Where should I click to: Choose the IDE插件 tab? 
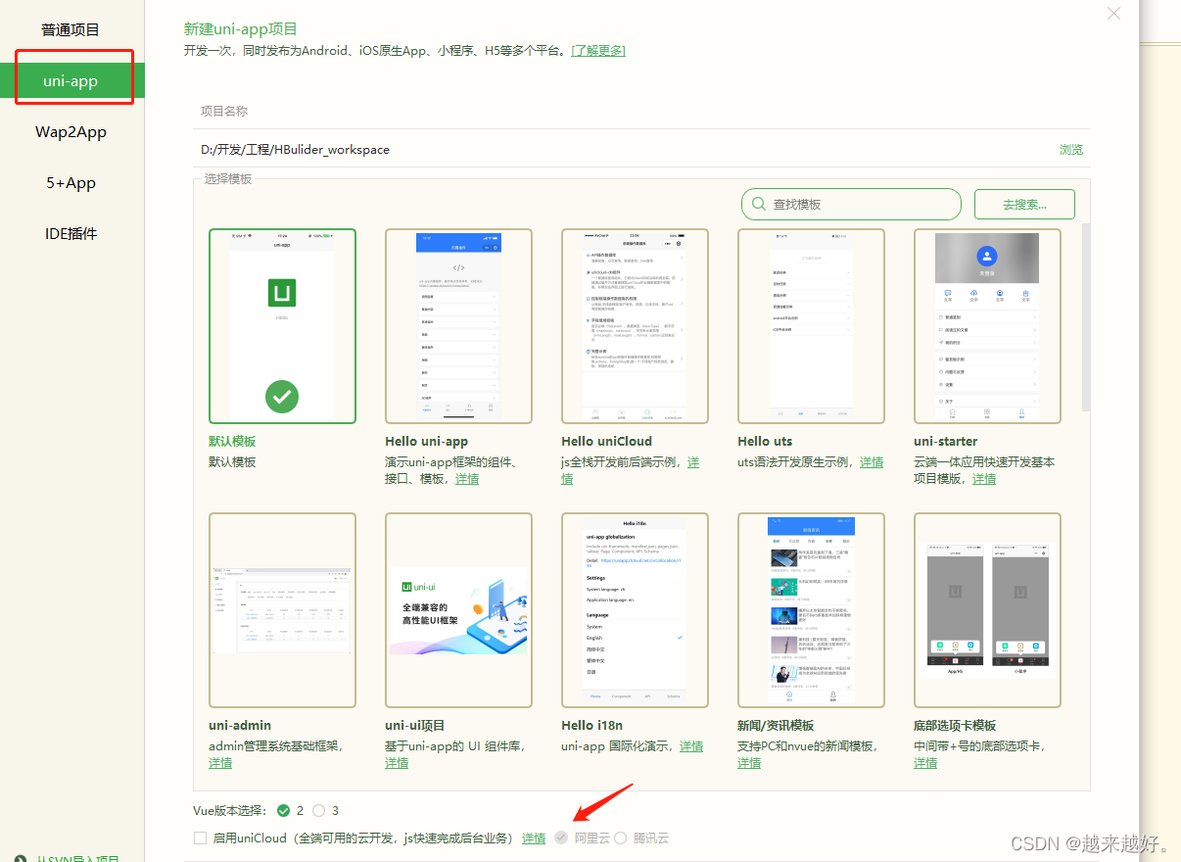71,233
